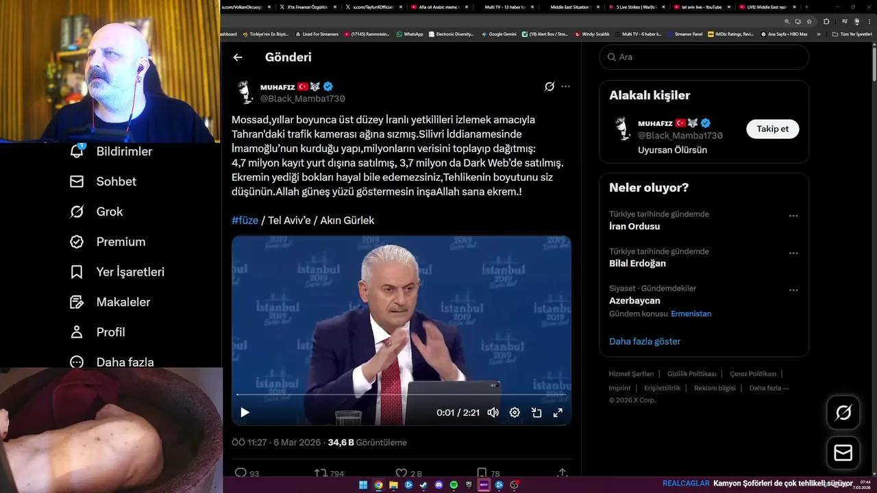
Task: Open Sohbet messages in the sidebar
Action: pyautogui.click(x=102, y=181)
